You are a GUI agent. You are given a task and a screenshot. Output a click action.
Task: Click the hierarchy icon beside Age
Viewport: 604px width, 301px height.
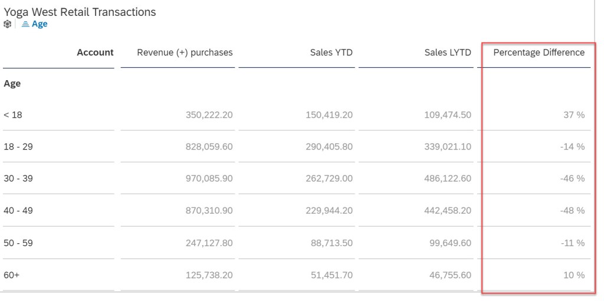coord(25,24)
